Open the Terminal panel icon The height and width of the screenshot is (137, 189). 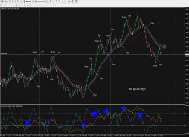[18, 1]
